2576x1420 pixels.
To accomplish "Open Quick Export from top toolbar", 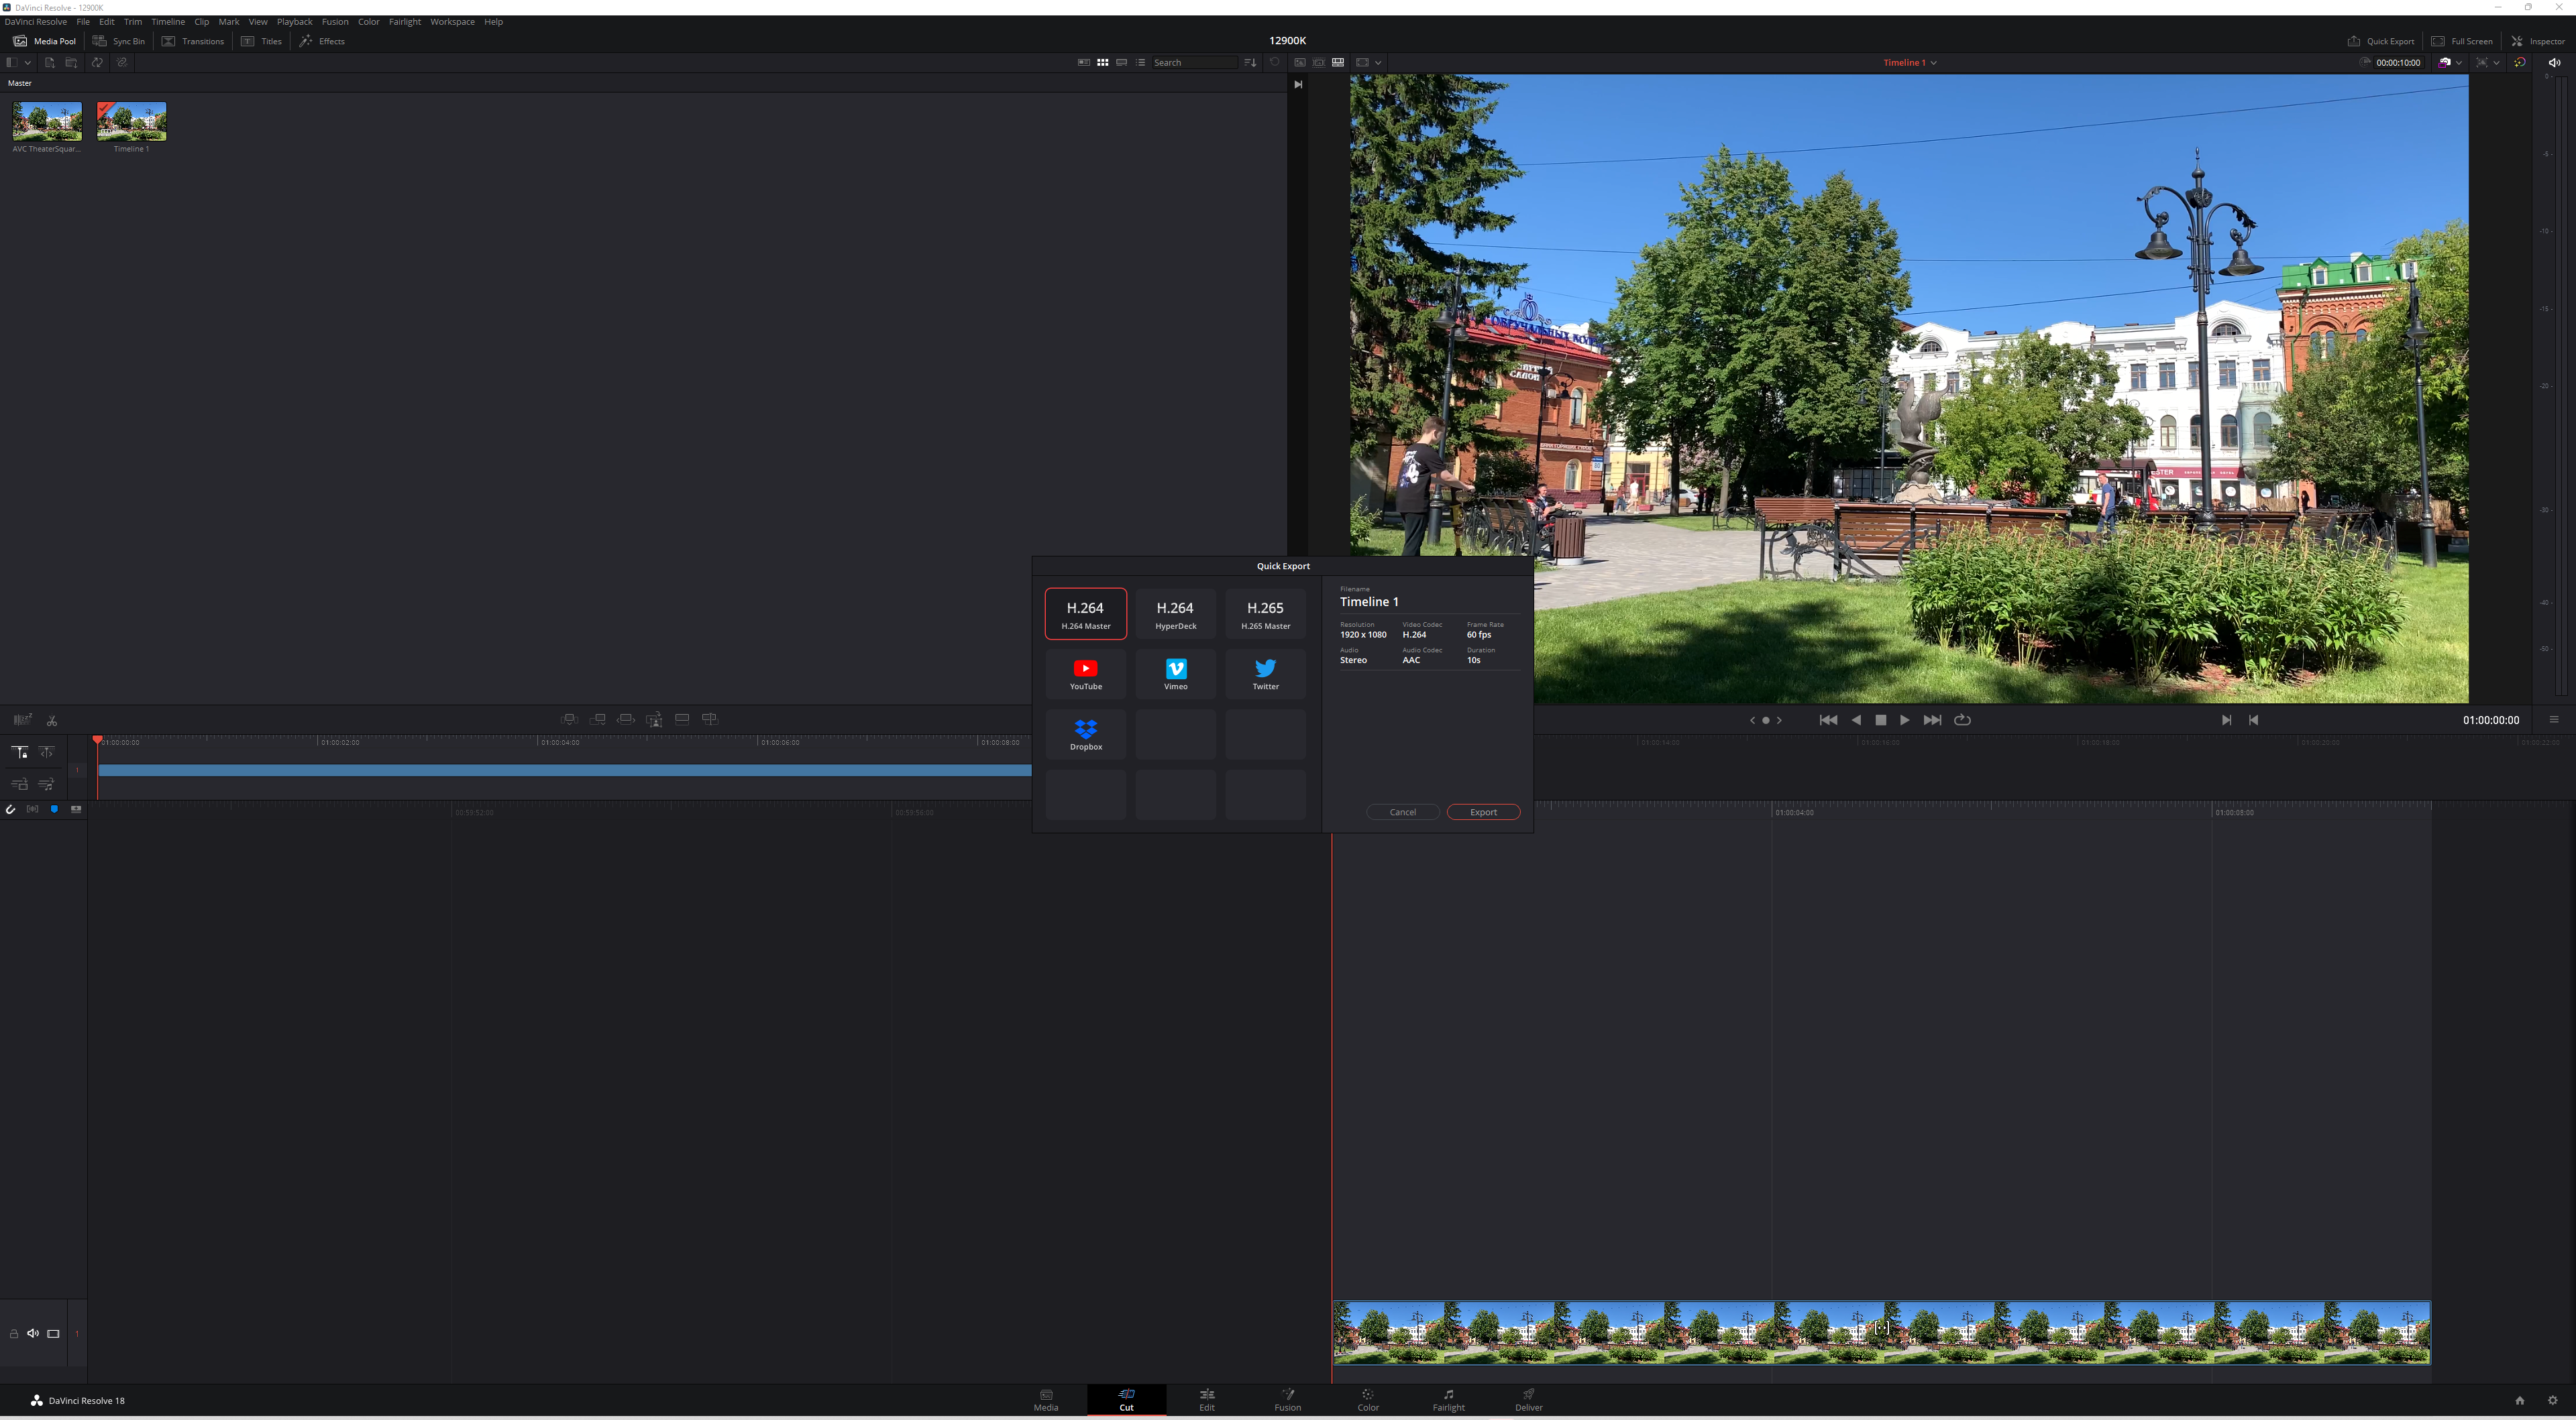I will (x=2380, y=41).
